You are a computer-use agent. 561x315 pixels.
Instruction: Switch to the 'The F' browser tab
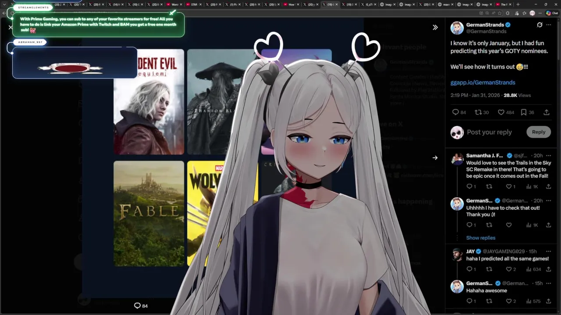point(504,4)
